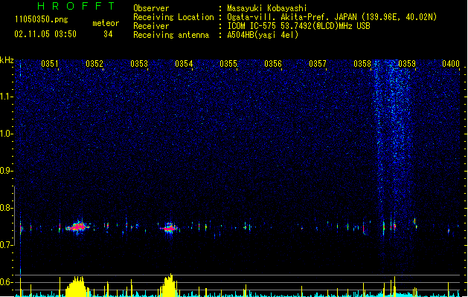Click the HROFFT title text
The image size is (468, 297).
[77, 6]
